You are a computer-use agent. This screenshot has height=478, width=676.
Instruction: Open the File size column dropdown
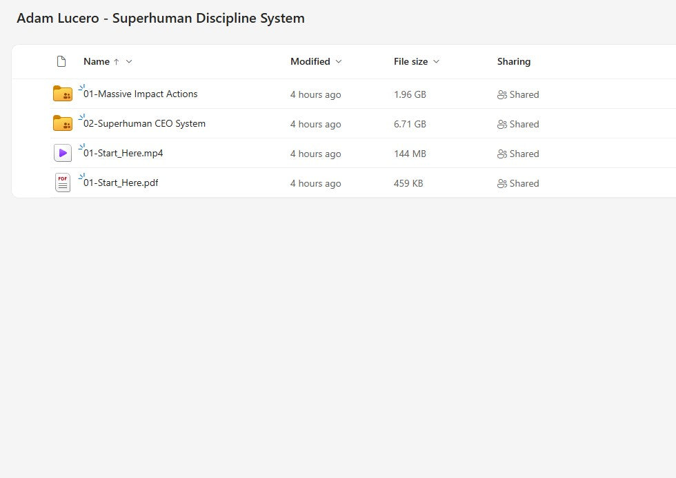[438, 61]
